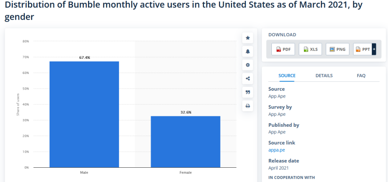The width and height of the screenshot is (388, 182).
Task: Download chart as PDF
Action: tap(283, 49)
